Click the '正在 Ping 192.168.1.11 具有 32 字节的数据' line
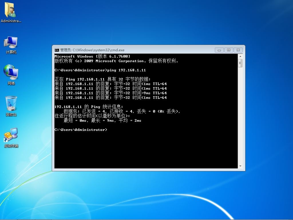Screen dimensions: 293x220 point(103,79)
